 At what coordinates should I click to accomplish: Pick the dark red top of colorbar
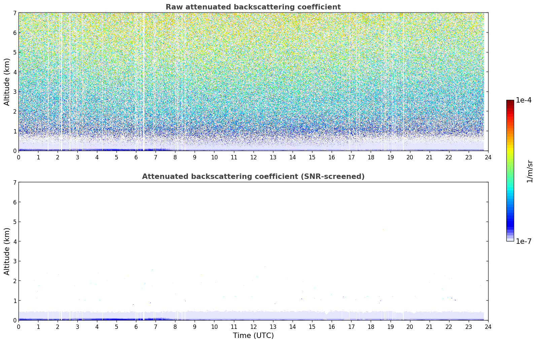pyautogui.click(x=510, y=102)
